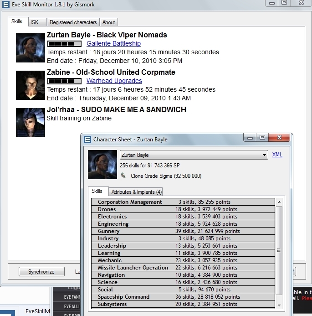Expand Corporation Management skill group
Viewport: 312px width, 316px height.
183,202
